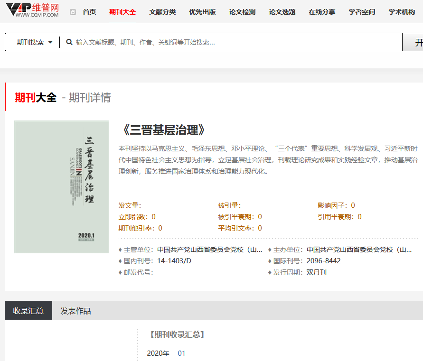423x361 pixels.
Task: Click the 国际刊号 value 2096-8442
Action: [x=323, y=261]
